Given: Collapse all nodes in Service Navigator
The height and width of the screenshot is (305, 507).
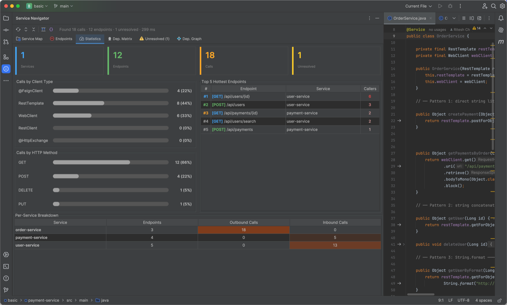Looking at the screenshot, I should click(34, 29).
